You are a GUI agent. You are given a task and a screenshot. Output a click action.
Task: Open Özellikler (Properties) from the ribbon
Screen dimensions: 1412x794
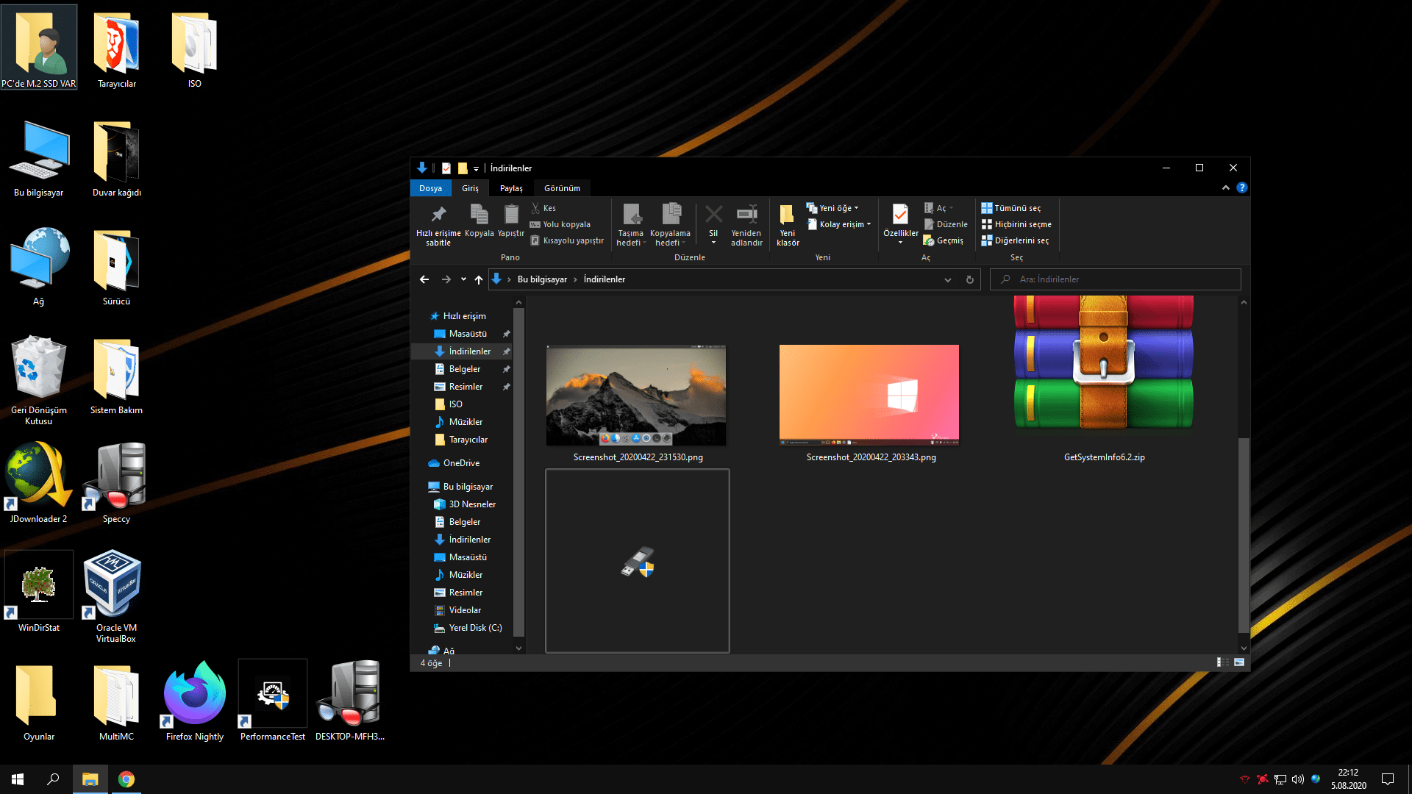click(x=900, y=215)
